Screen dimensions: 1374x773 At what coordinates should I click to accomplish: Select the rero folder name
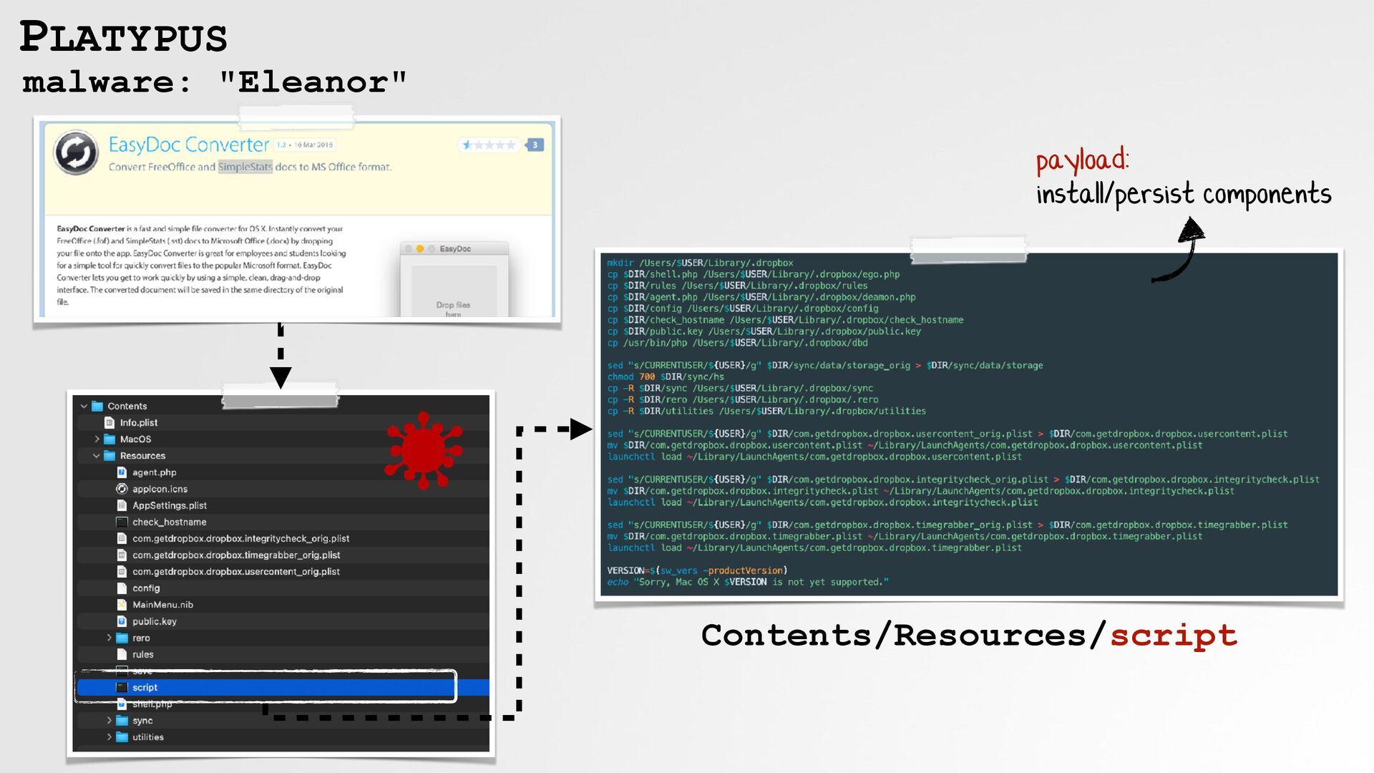[141, 638]
